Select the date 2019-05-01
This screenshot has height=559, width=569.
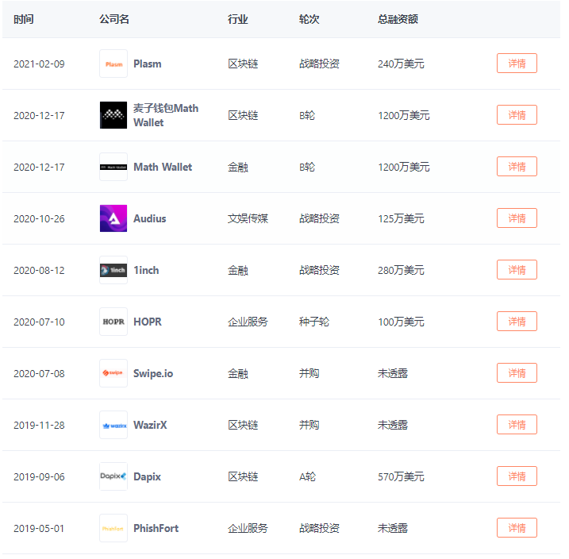point(39,528)
